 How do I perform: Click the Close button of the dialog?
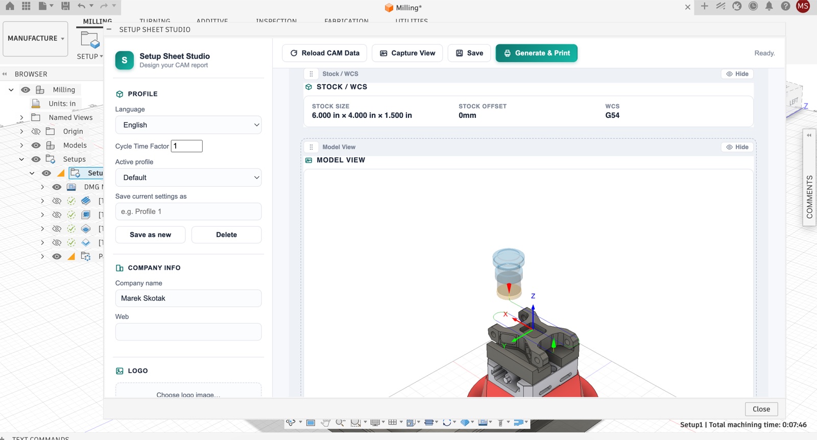(x=761, y=409)
